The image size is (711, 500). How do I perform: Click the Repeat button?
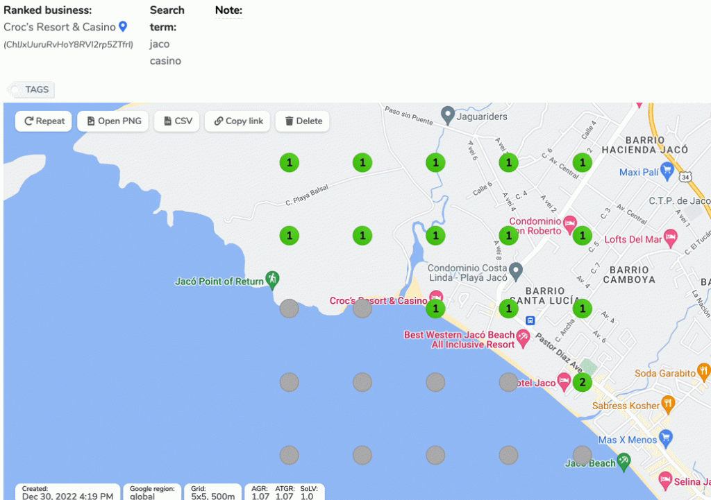pyautogui.click(x=44, y=121)
